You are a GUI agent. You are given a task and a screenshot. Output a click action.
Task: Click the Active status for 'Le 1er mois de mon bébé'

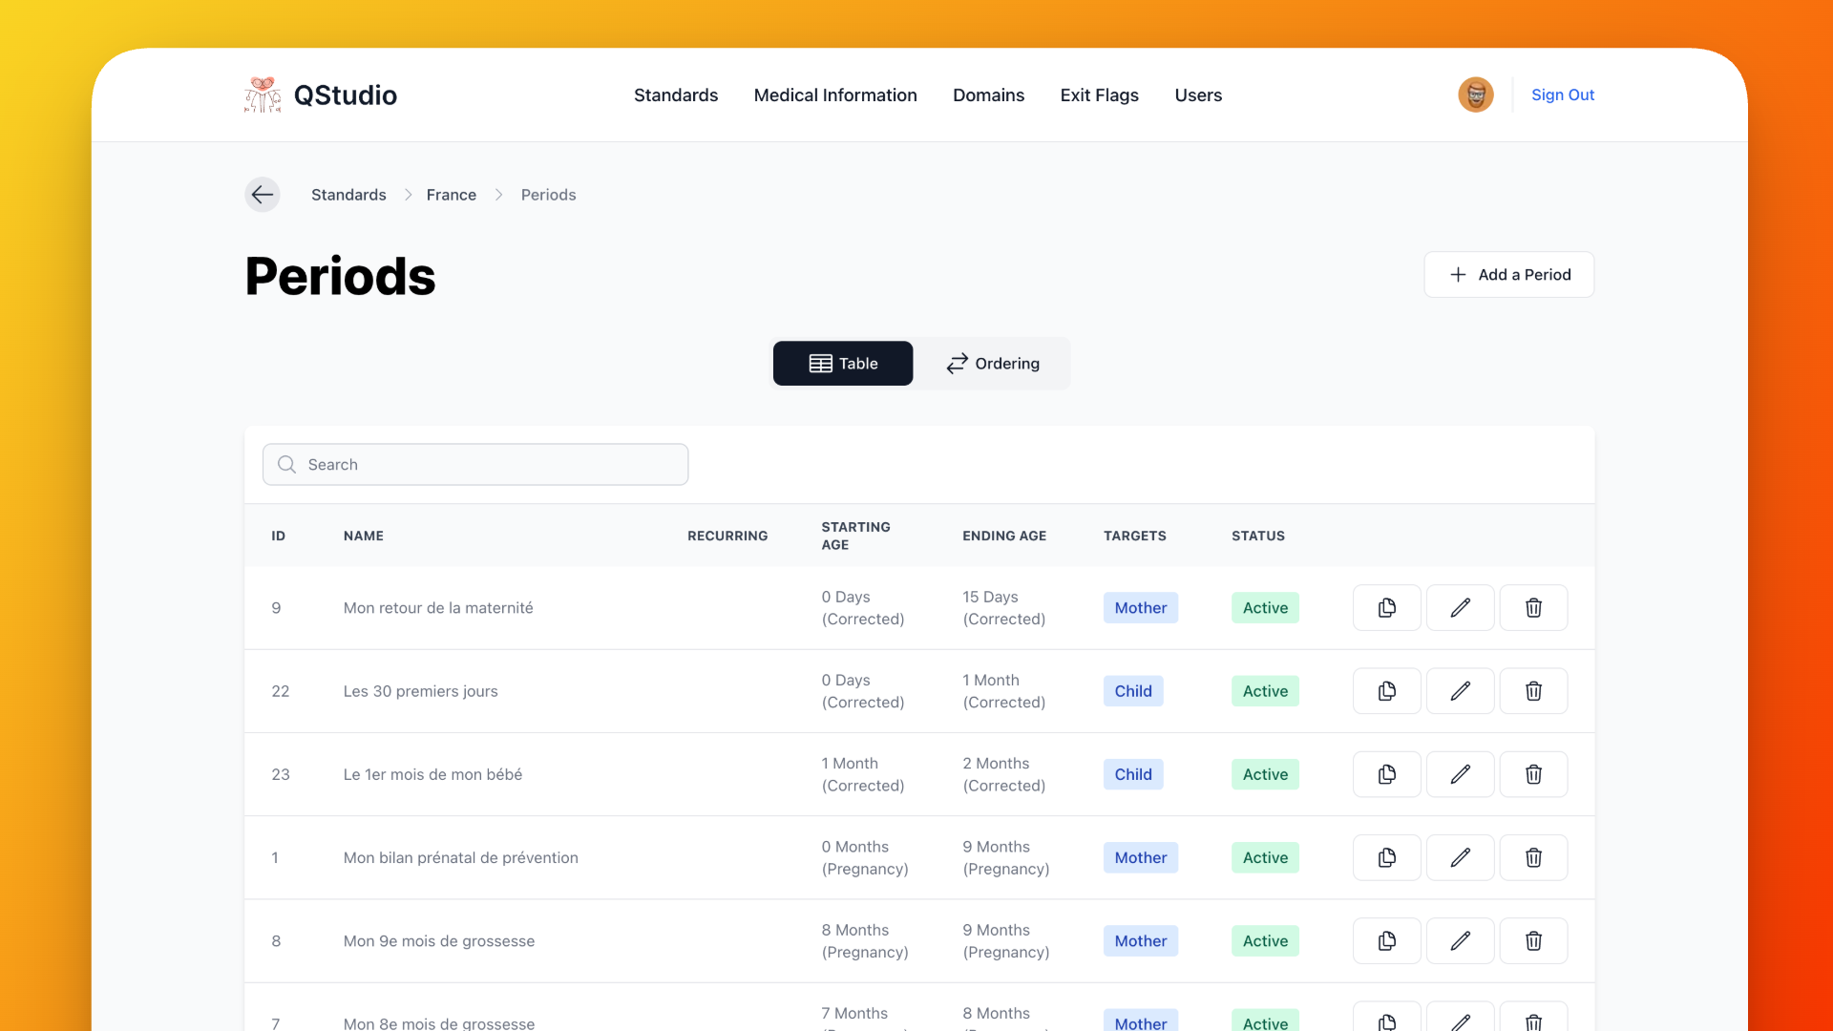tap(1265, 774)
